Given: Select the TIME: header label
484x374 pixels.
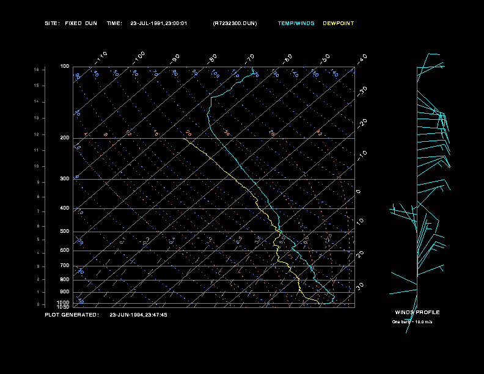Looking at the screenshot, I should pyautogui.click(x=114, y=23).
